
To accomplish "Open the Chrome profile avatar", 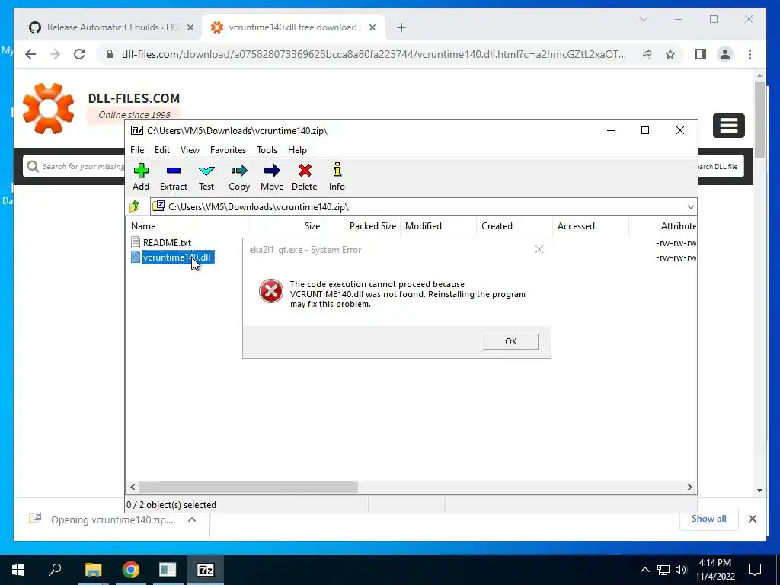I will click(x=725, y=54).
